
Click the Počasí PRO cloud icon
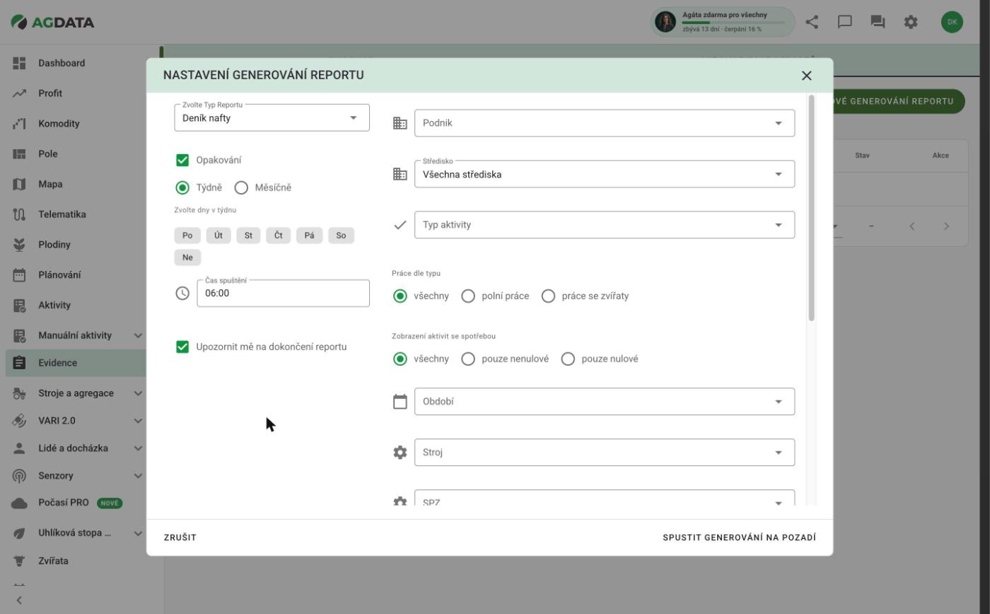click(x=19, y=503)
